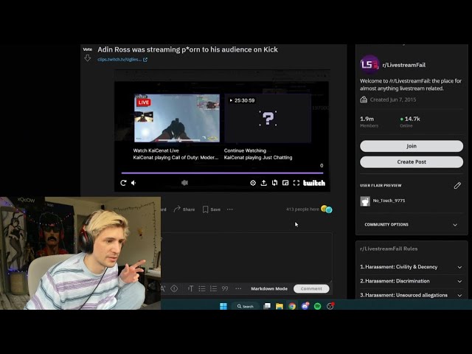Seek on the purple clip progress bar

coord(222,173)
